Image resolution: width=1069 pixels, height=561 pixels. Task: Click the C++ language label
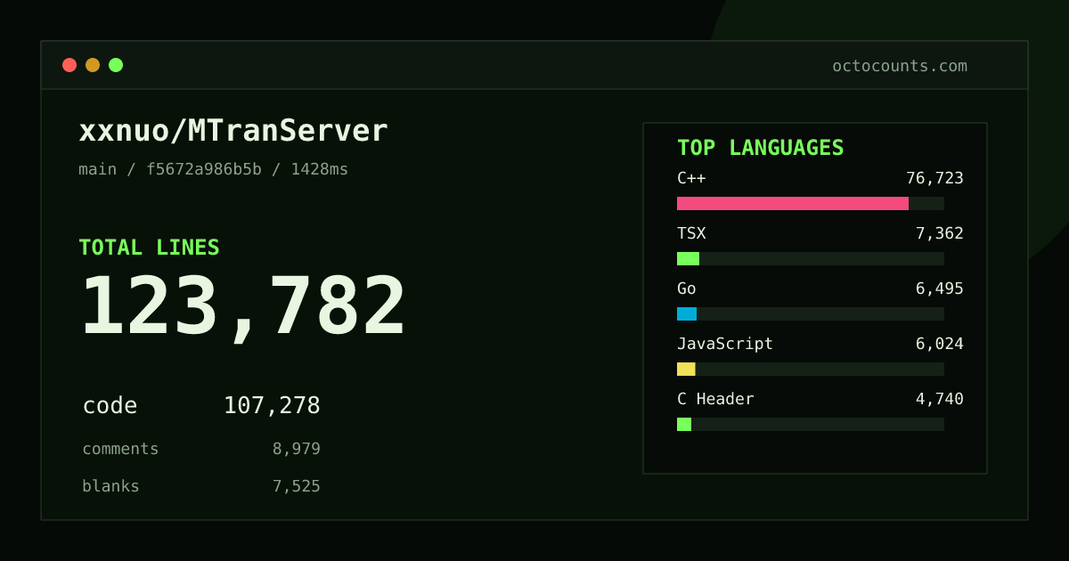click(691, 178)
